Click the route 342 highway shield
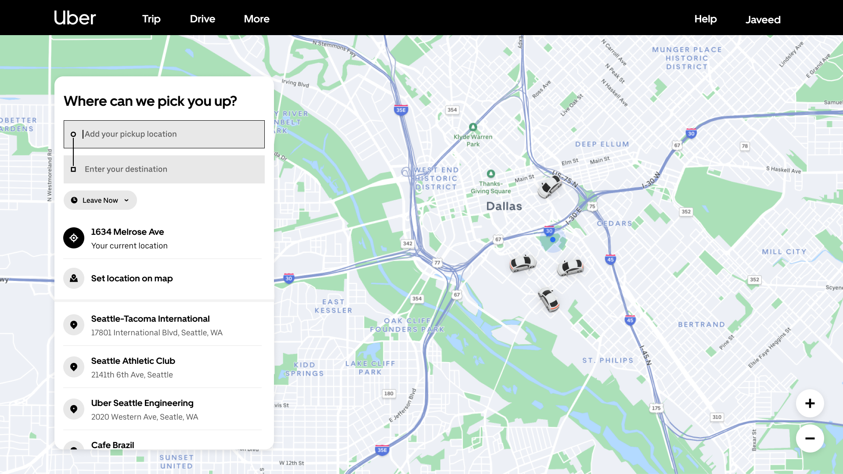Viewport: 843px width, 474px height. tap(407, 244)
